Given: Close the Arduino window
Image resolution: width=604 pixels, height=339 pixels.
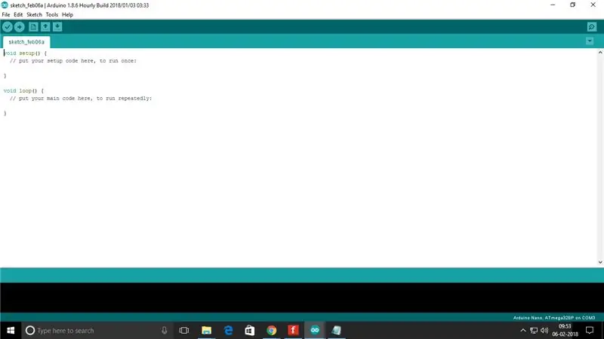Looking at the screenshot, I should 593,5.
